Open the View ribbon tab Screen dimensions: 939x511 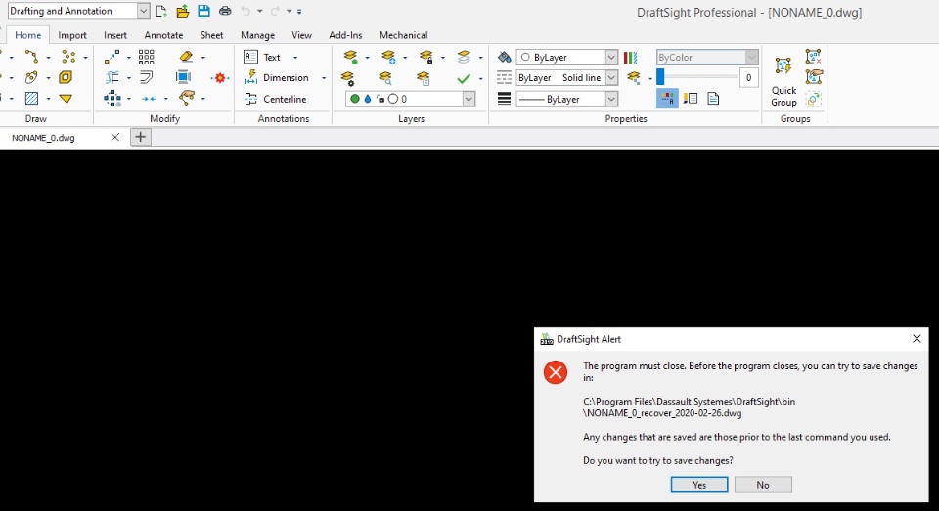[x=302, y=35]
